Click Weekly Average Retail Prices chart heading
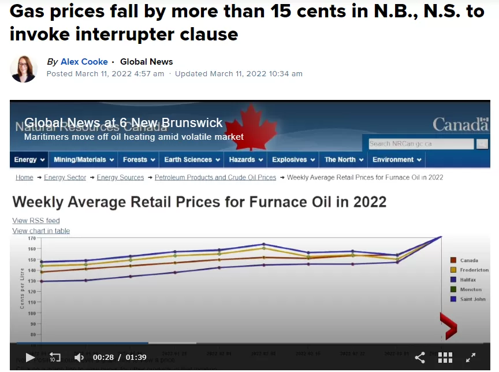The height and width of the screenshot is (372, 499). tap(199, 202)
